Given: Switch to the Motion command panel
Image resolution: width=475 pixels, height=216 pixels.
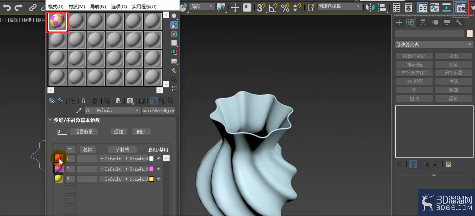Looking at the screenshot, I should pos(435,22).
